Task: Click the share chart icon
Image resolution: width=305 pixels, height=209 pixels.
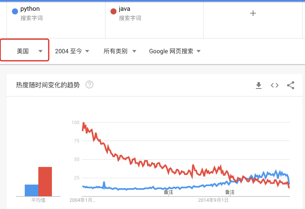Action: pos(291,85)
